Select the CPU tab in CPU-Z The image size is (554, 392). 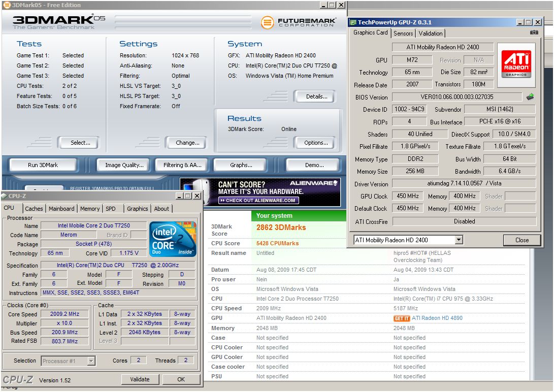click(9, 208)
